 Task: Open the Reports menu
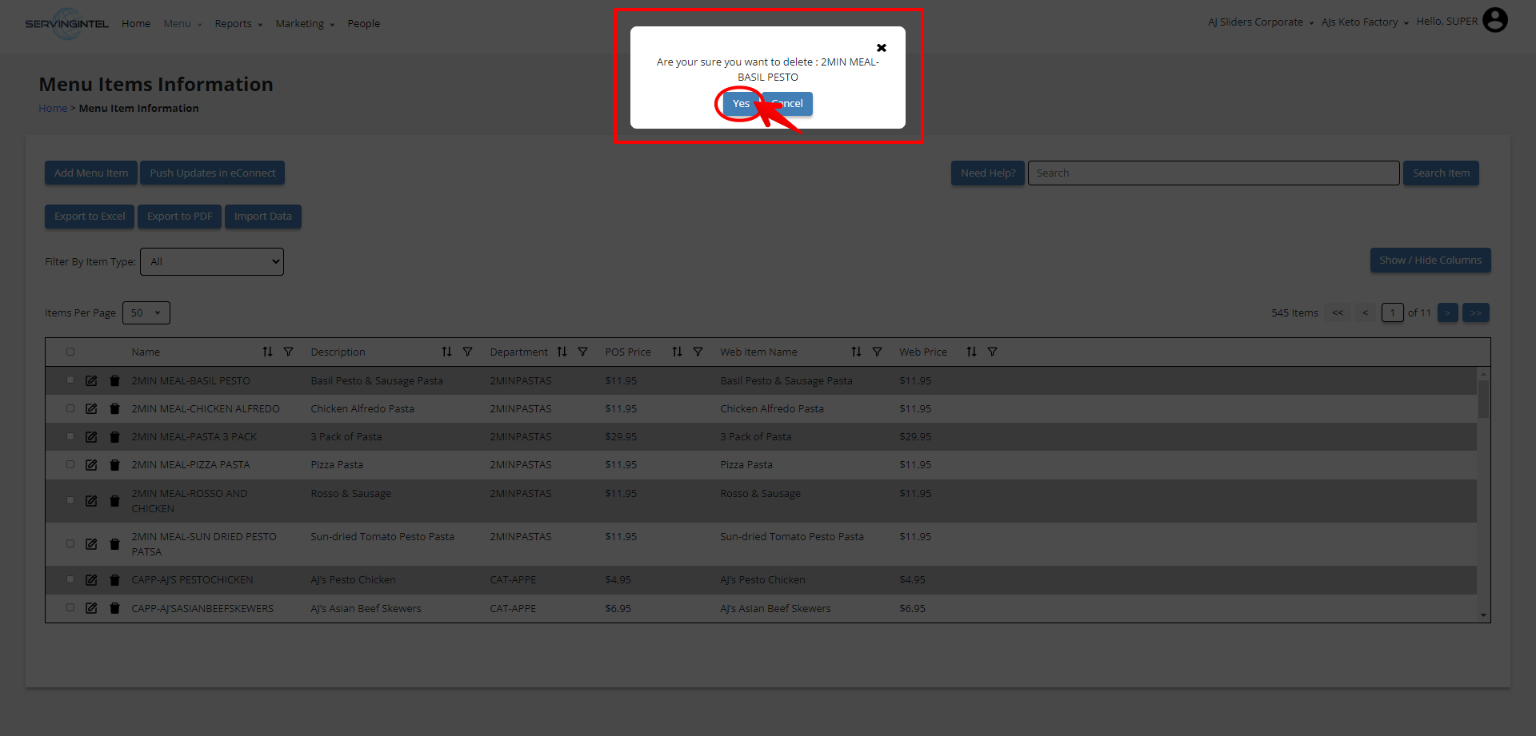[x=238, y=24]
